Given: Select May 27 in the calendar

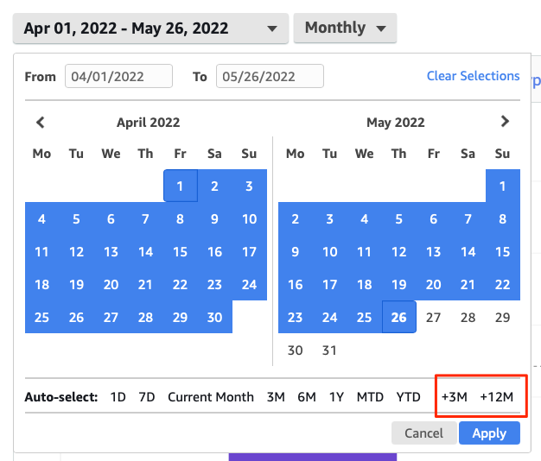Looking at the screenshot, I should 433,317.
